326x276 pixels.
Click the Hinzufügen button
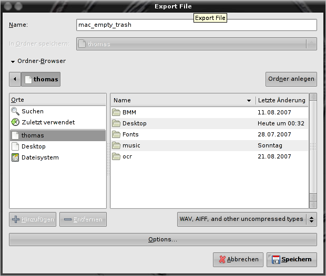coord(33,219)
